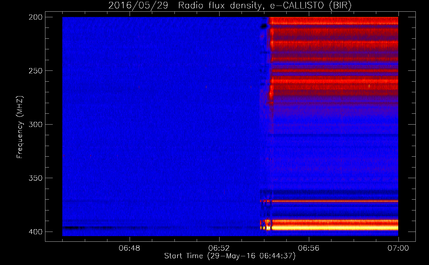Click the 07:00 time tick label
Image resolution: width=429 pixels, height=265 pixels.
[x=398, y=248]
